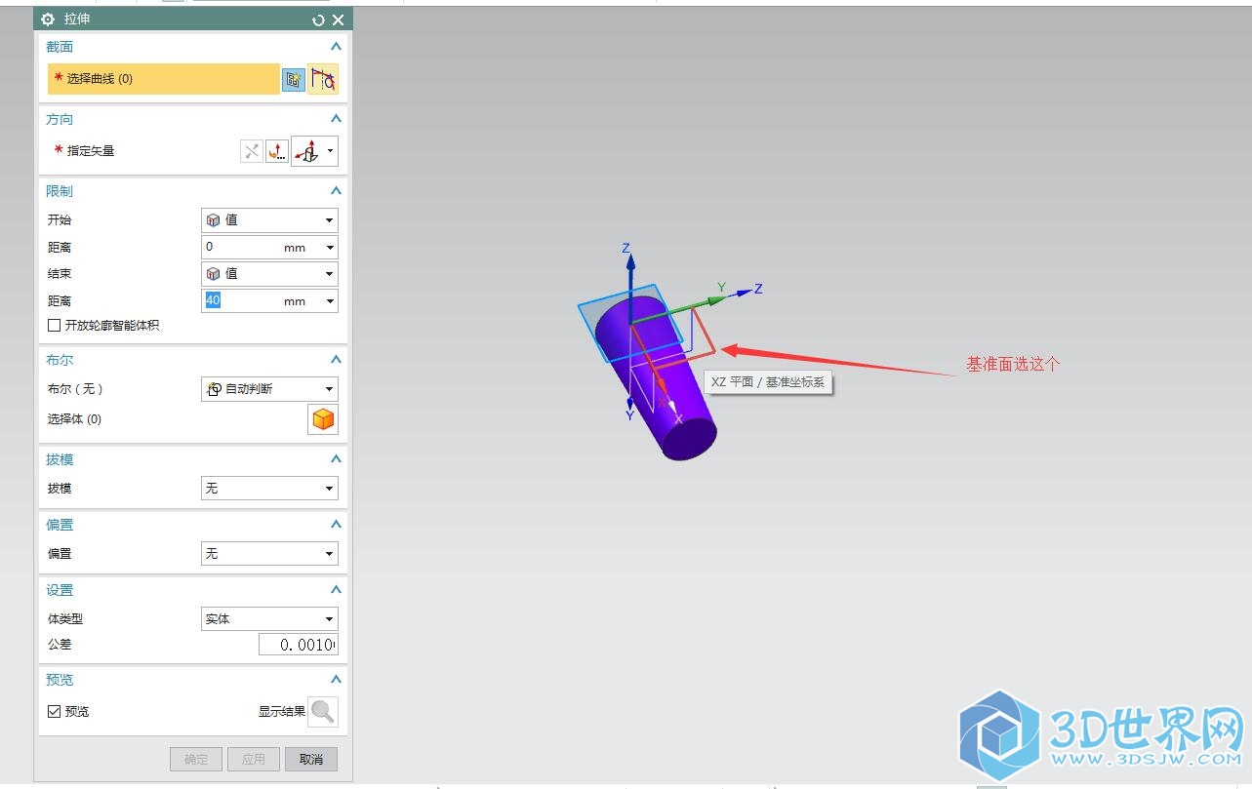Collapse the 限制 section
Viewport: 1252px width, 789px height.
[x=336, y=191]
